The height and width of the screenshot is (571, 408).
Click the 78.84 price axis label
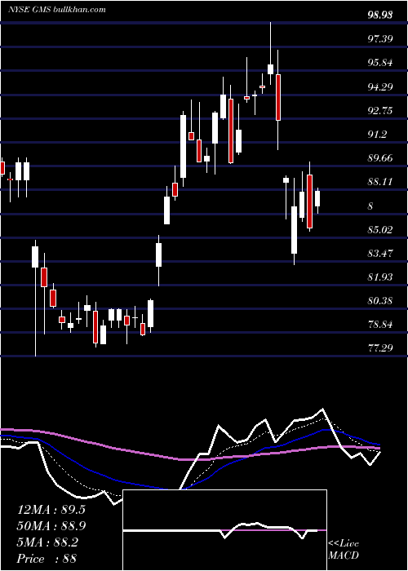click(x=380, y=325)
